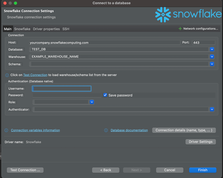223x178 pixels.
Task: Open Connection variables information link
Action: (x=35, y=130)
